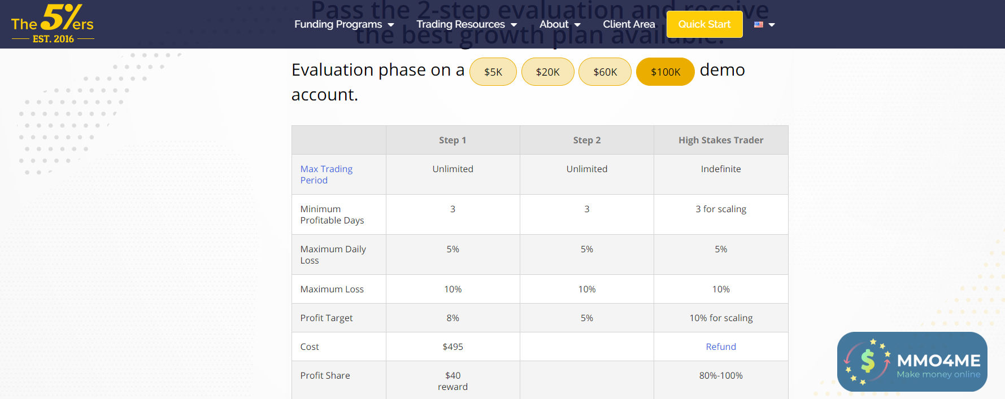Click the The 5%ers logo

[x=53, y=24]
